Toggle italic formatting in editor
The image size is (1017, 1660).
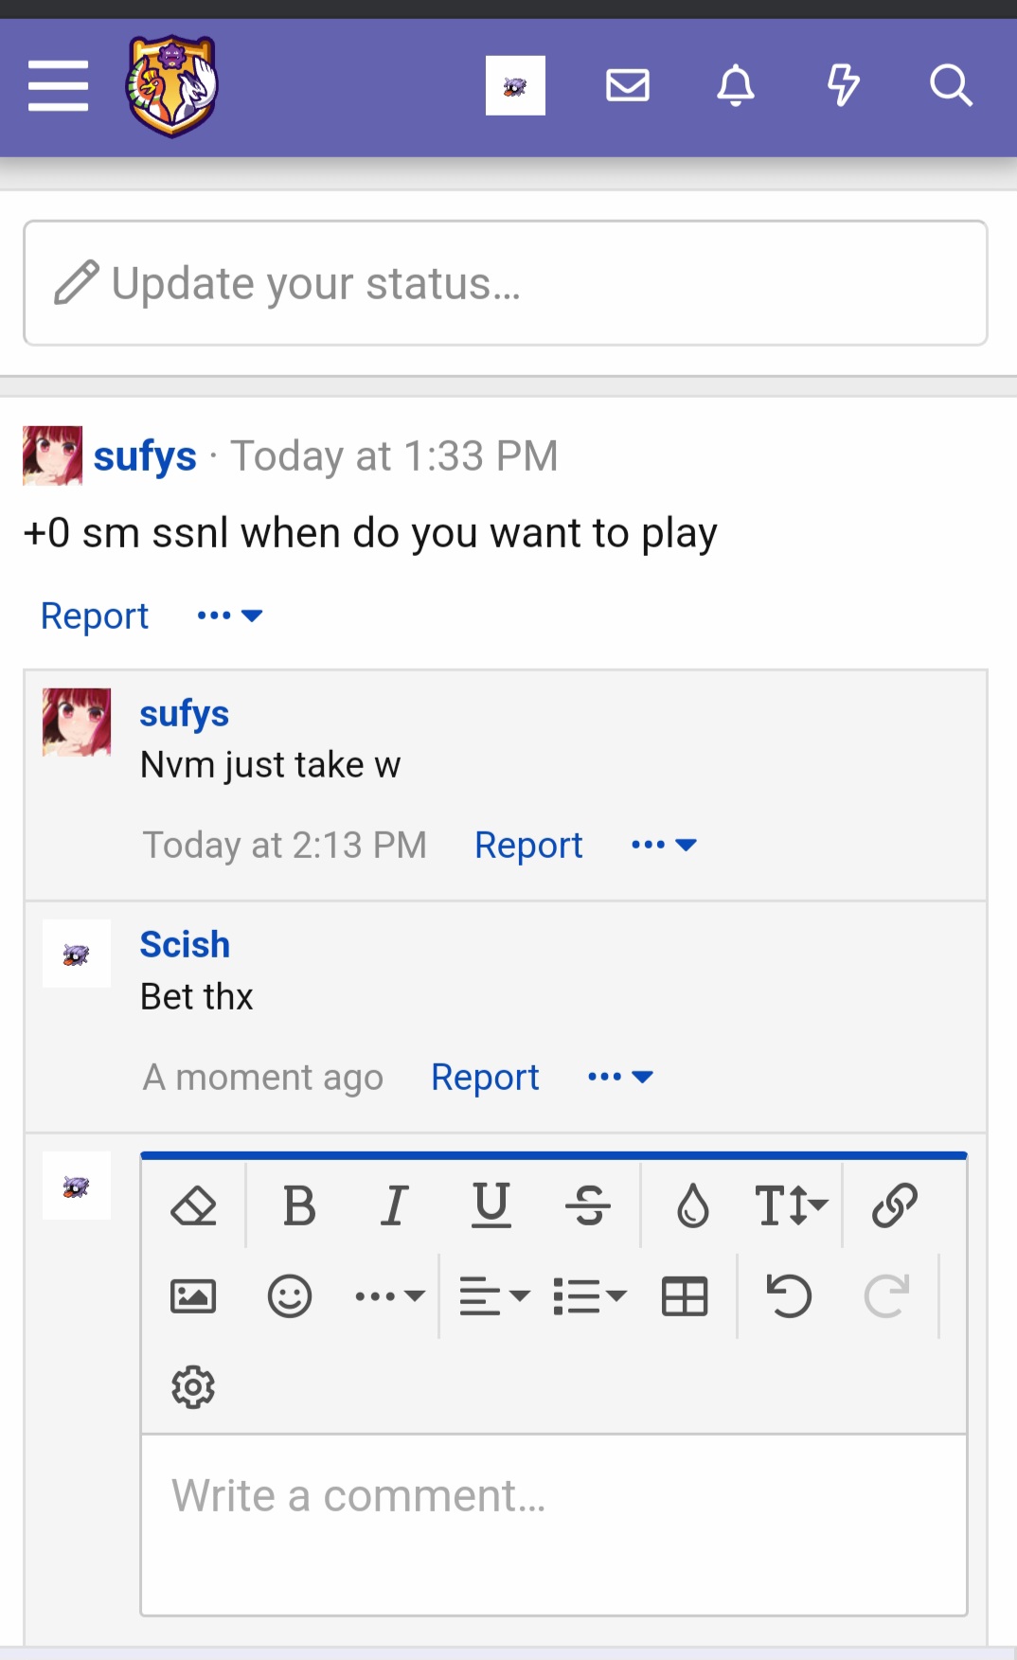coord(395,1206)
